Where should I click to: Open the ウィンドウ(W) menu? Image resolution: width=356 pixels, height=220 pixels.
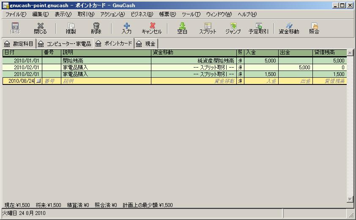(219, 14)
